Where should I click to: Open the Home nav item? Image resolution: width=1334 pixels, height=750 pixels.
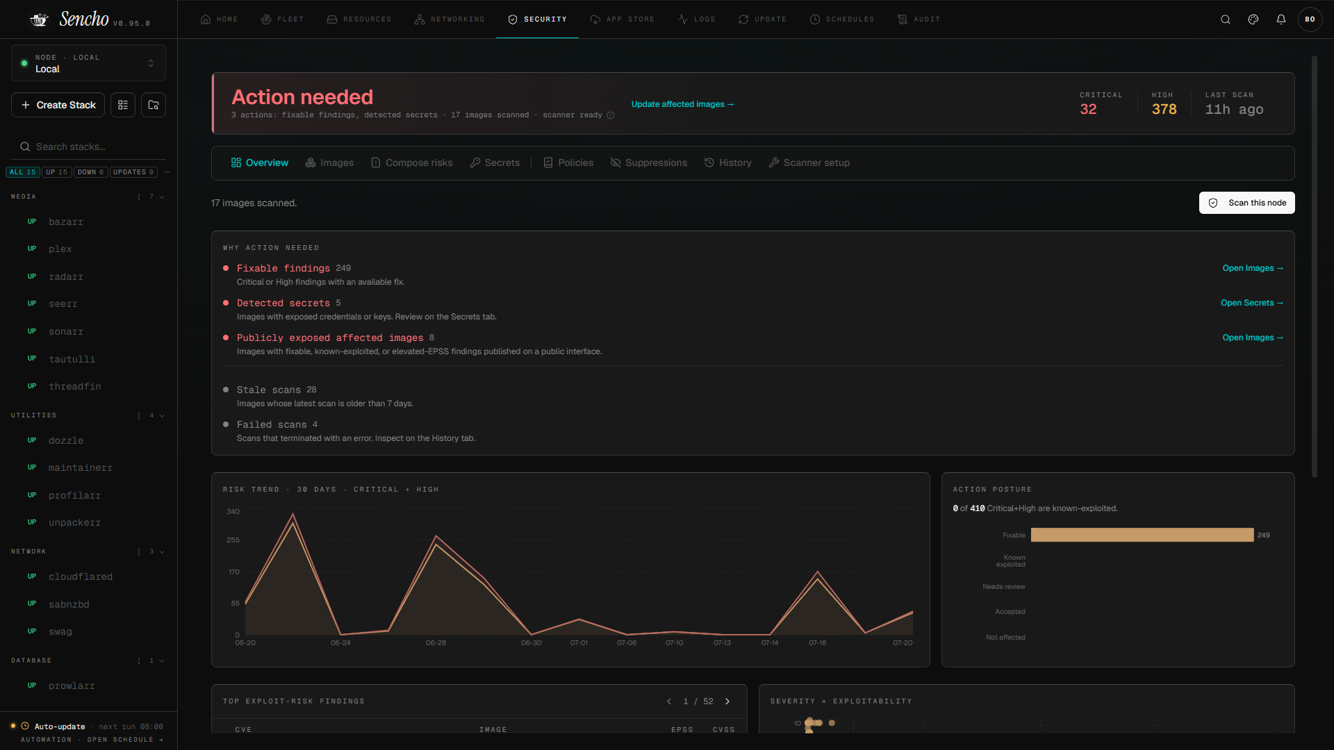[x=219, y=19]
